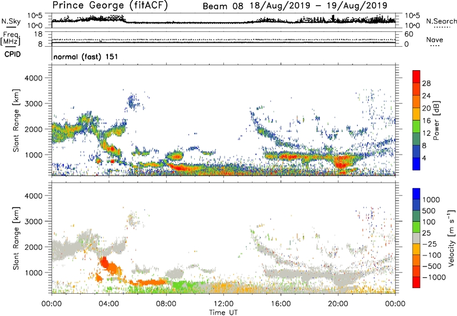Click the "-100" value on velocity colorbar

432,255
